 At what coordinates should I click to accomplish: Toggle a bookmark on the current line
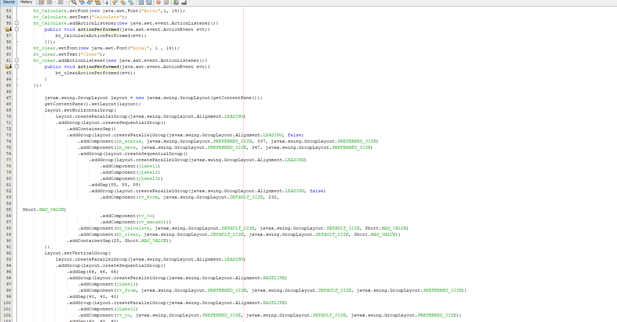pyautogui.click(x=131, y=2)
